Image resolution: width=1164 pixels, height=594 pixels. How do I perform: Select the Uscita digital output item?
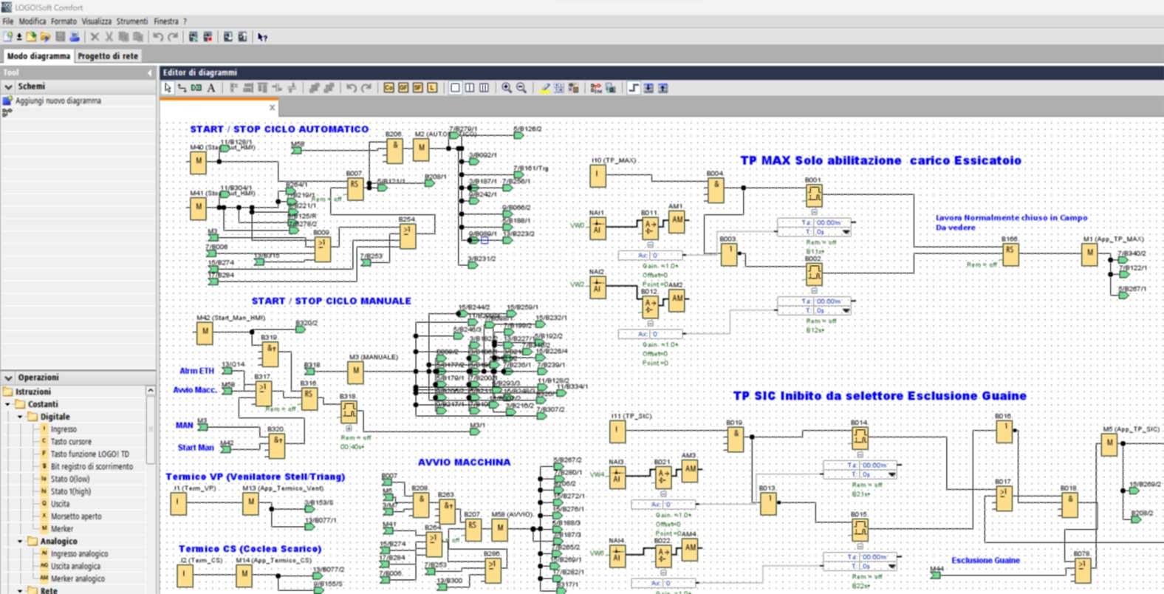pos(61,504)
